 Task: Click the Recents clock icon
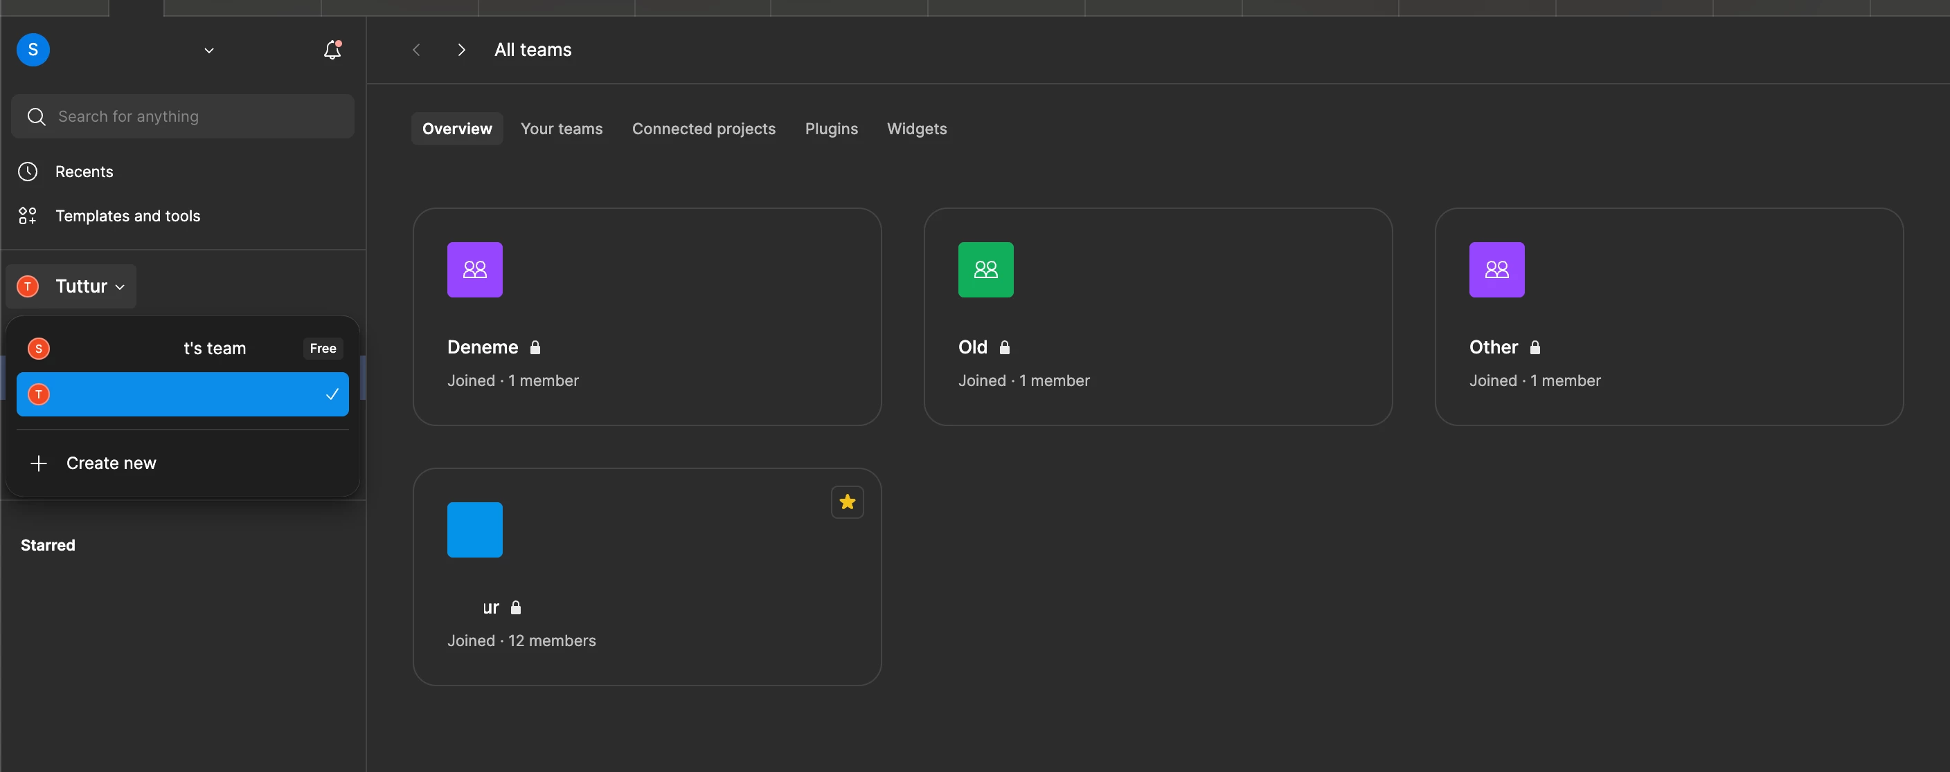pos(28,172)
